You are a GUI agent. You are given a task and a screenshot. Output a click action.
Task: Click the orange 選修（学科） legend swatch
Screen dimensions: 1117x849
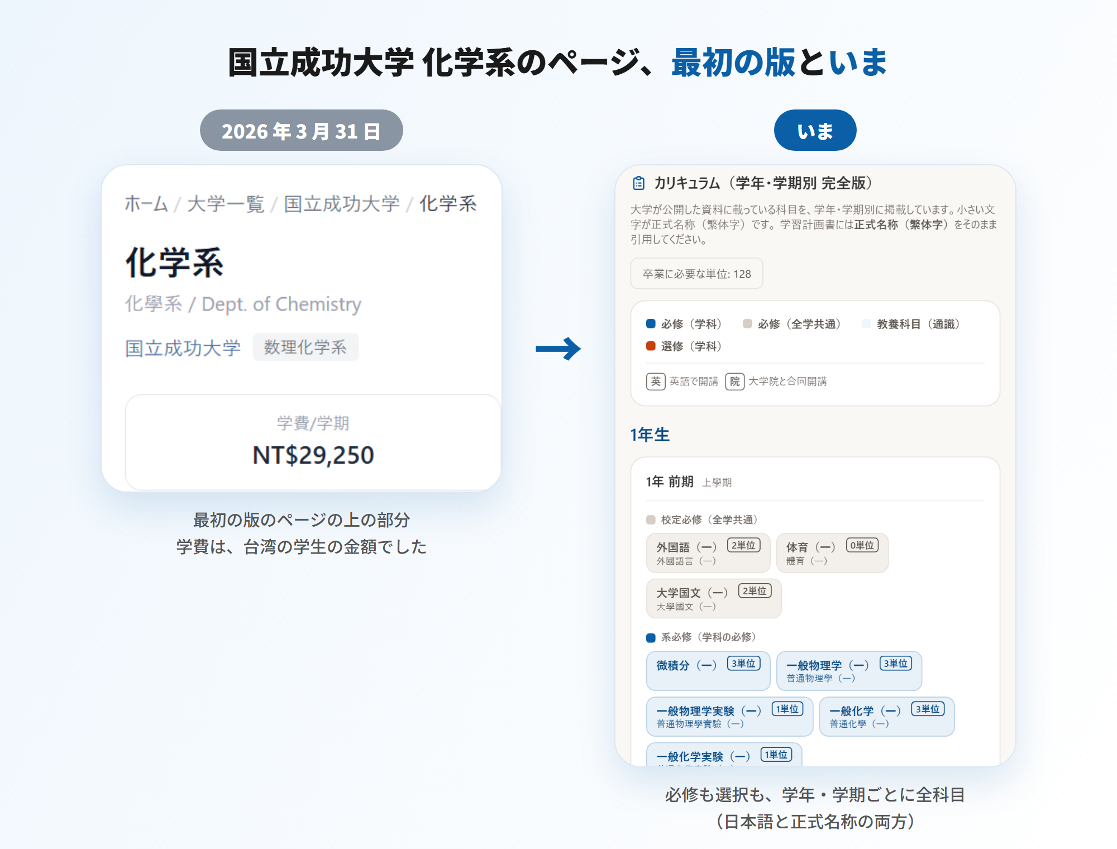(651, 346)
